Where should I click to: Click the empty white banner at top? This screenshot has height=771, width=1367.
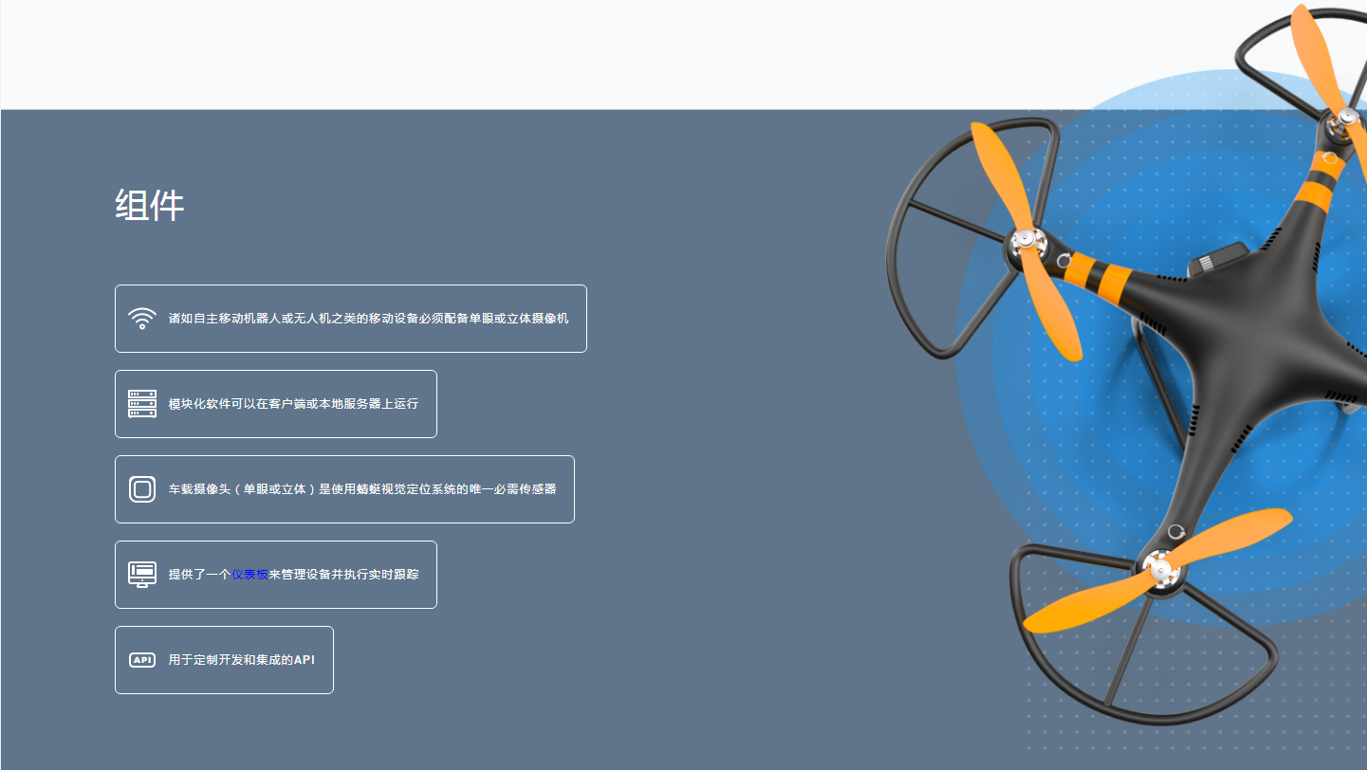(569, 54)
